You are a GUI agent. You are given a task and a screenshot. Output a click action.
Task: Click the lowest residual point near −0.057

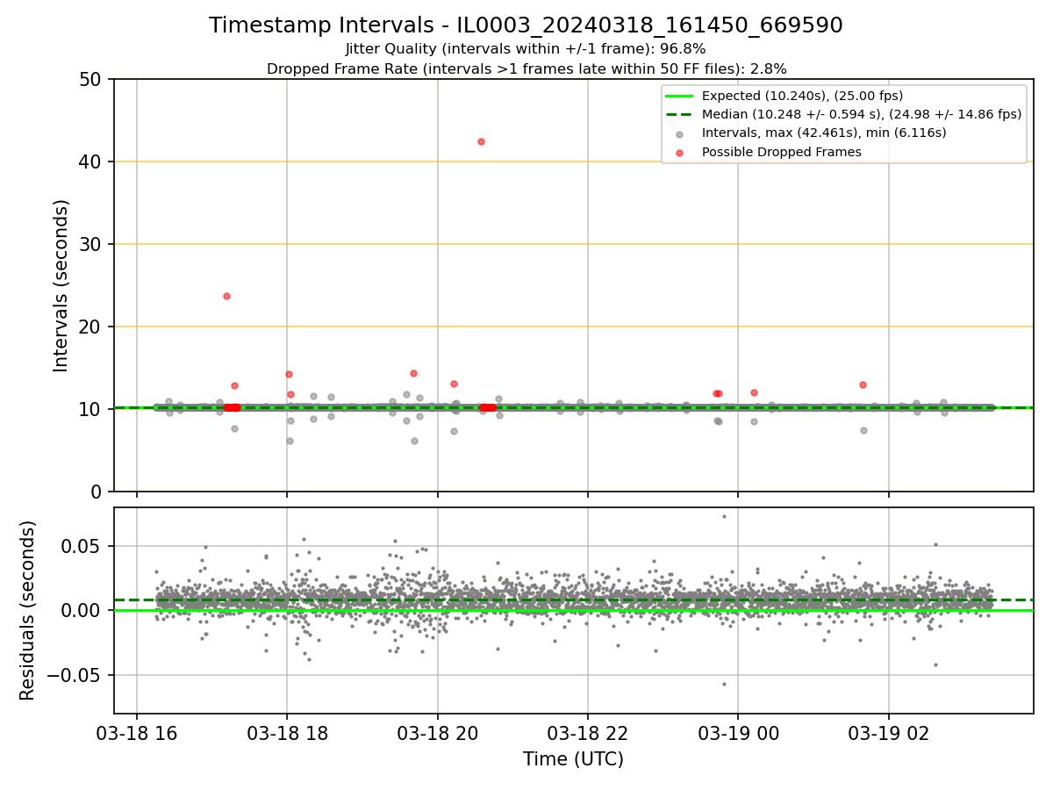point(724,684)
